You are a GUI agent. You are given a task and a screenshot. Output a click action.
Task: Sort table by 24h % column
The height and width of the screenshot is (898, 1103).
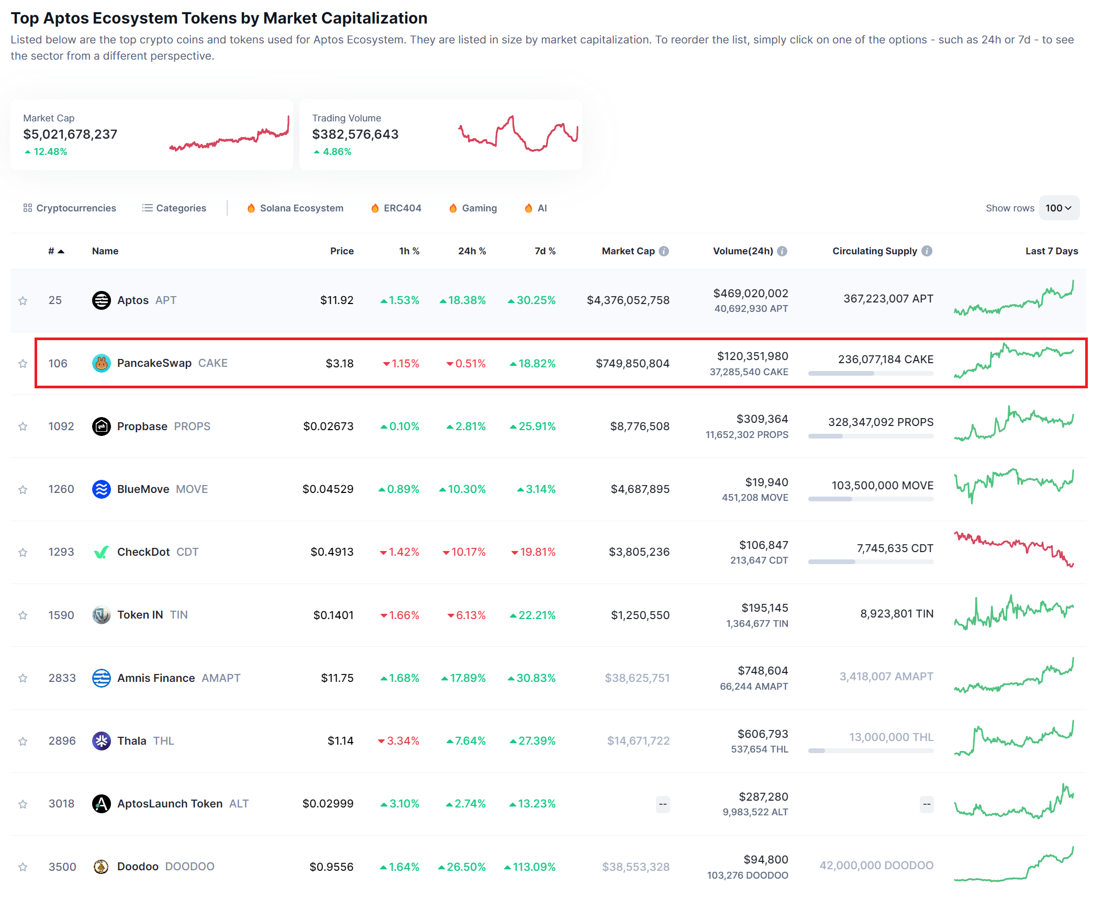coord(472,251)
